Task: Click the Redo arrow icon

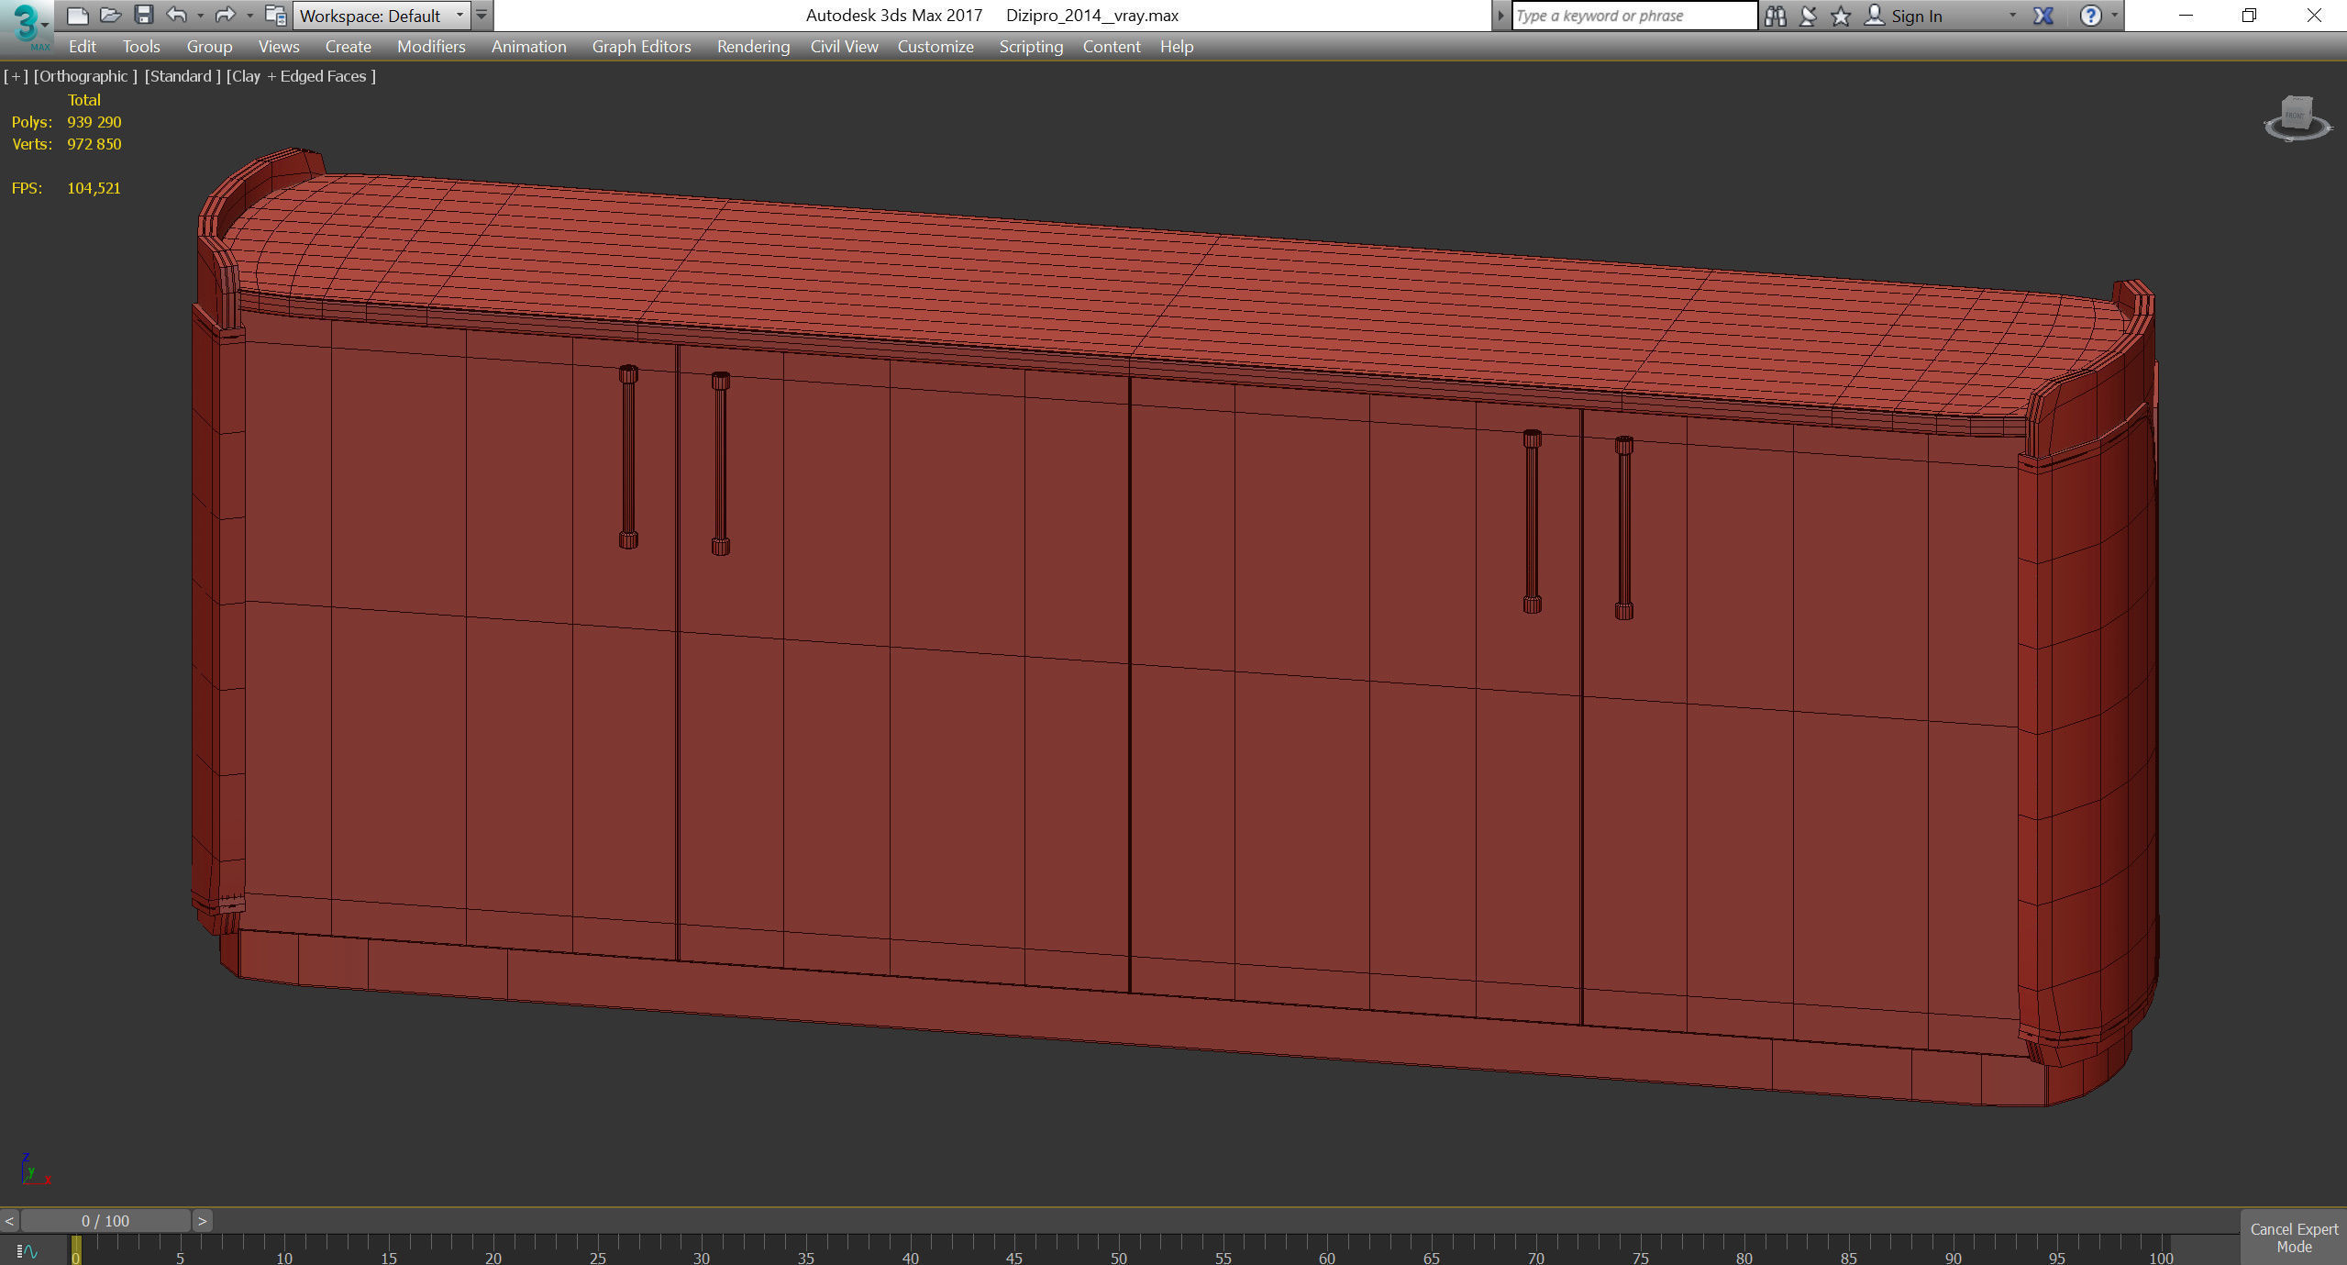Action: [x=225, y=16]
